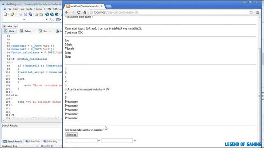264x148 pixels.
Task: Expand the New file dropdown arrow
Action: pos(9,14)
